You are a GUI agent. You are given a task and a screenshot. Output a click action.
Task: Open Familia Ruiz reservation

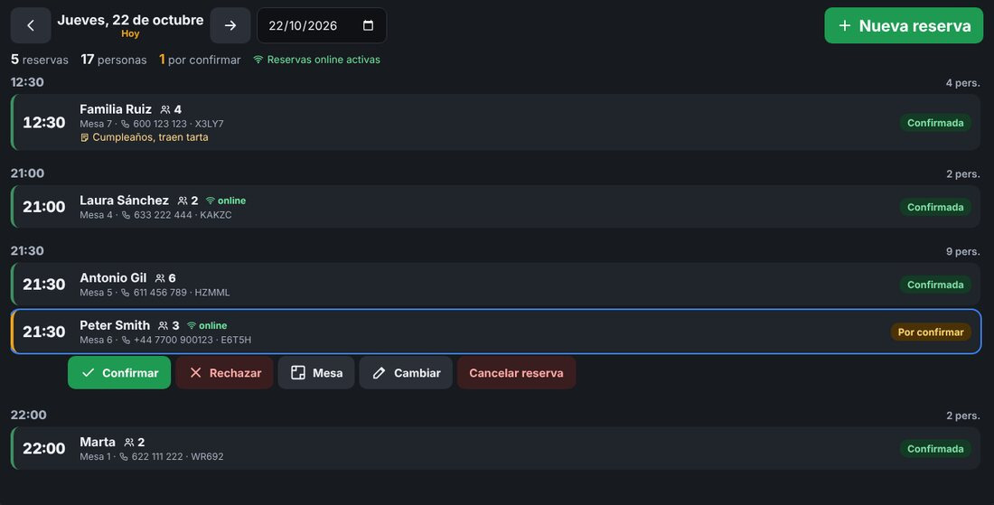(x=496, y=122)
